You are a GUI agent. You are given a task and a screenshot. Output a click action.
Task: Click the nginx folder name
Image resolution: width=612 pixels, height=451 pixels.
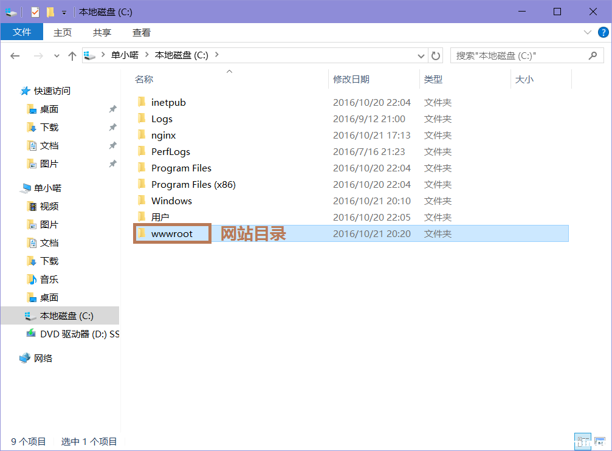pyautogui.click(x=163, y=136)
